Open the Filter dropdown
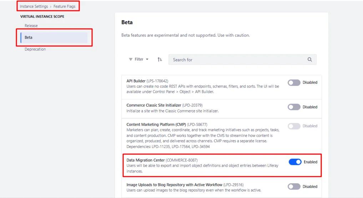 [138, 59]
